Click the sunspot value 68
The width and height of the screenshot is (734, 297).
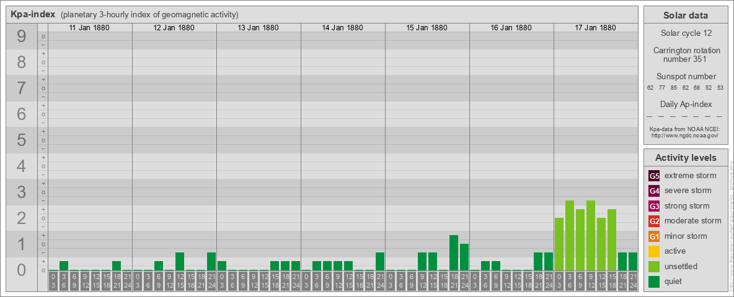[x=697, y=88]
